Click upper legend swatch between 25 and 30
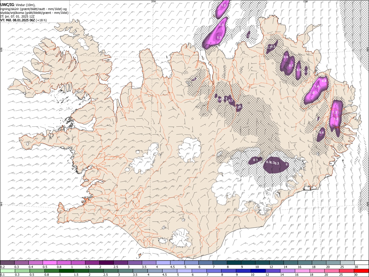 pos(347,263)
